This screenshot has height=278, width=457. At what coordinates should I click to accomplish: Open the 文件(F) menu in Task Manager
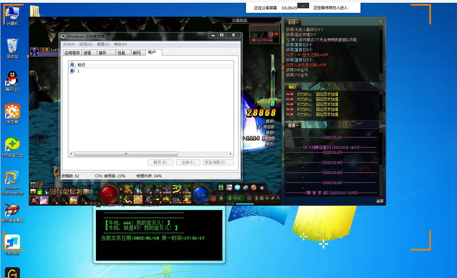pos(69,44)
